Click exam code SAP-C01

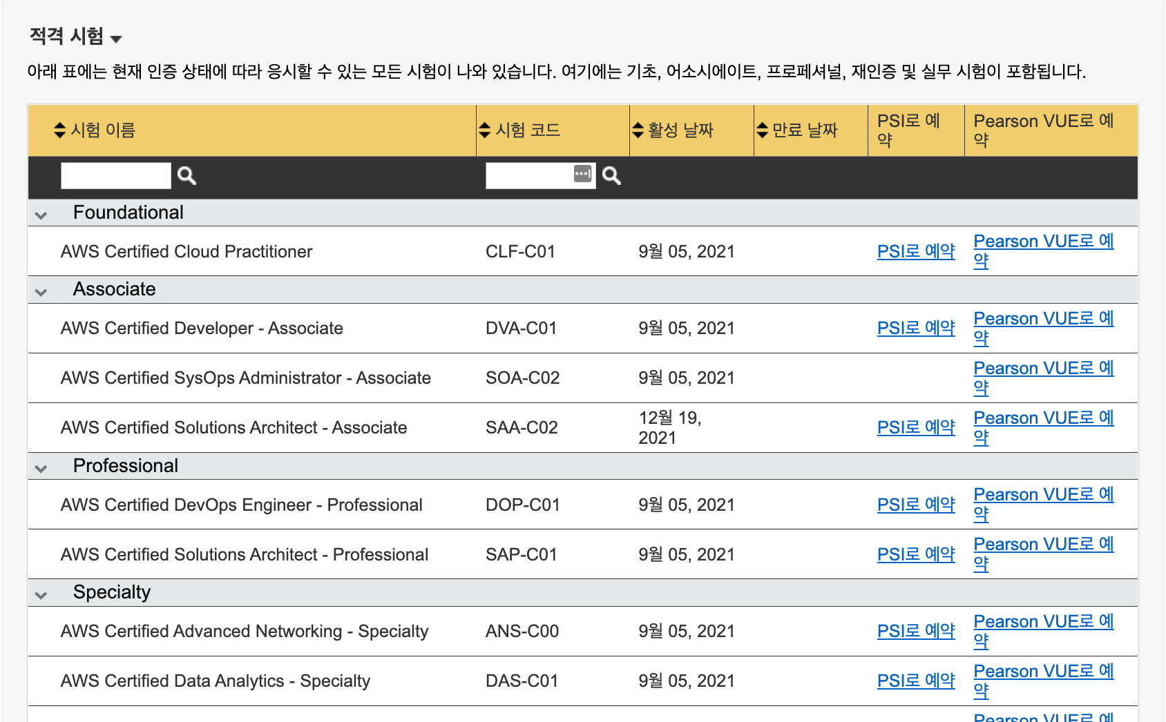521,554
